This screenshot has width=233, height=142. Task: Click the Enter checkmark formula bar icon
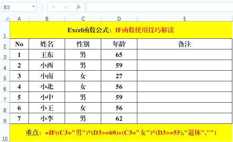[x=66, y=7]
